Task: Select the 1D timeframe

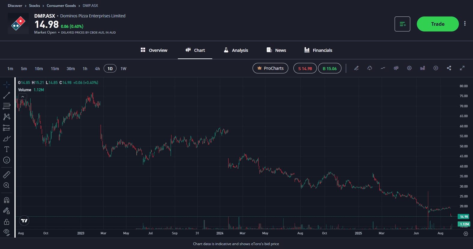Action: [110, 69]
